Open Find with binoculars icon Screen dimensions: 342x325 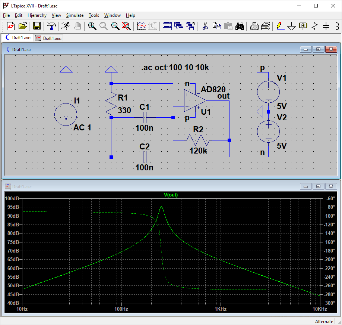coord(240,26)
